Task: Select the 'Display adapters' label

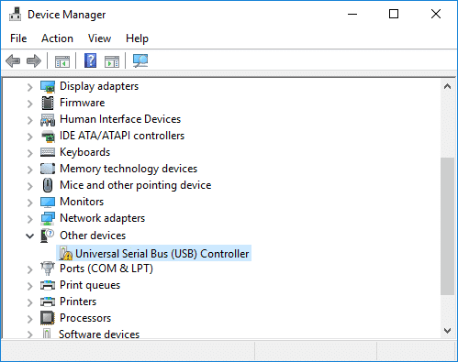Action: point(99,86)
